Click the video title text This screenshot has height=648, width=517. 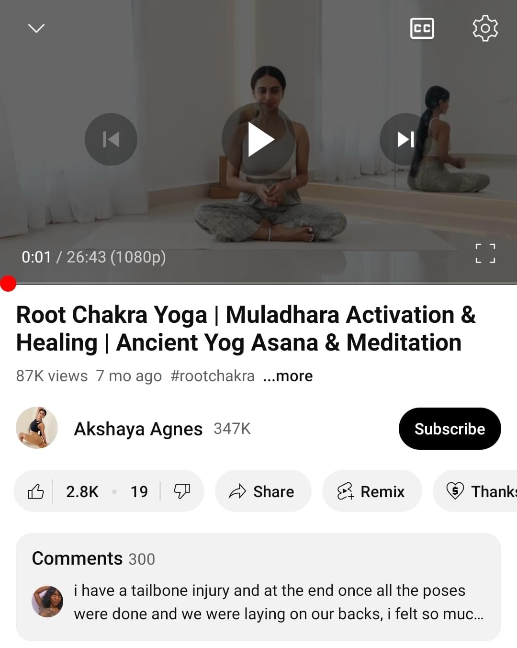point(246,329)
